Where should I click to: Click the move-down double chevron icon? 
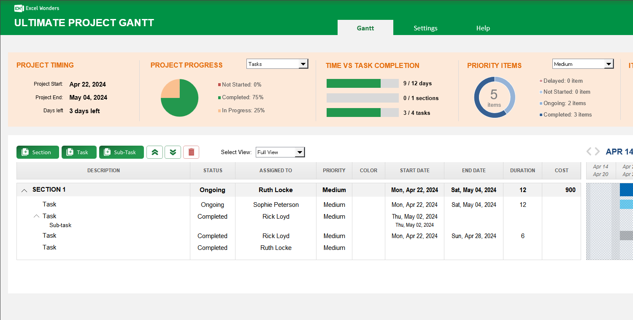click(173, 152)
